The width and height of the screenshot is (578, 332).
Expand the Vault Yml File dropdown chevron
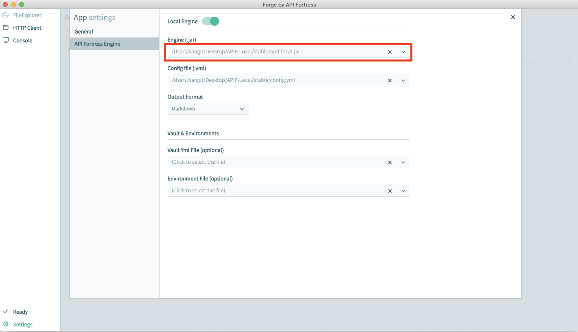tap(403, 163)
